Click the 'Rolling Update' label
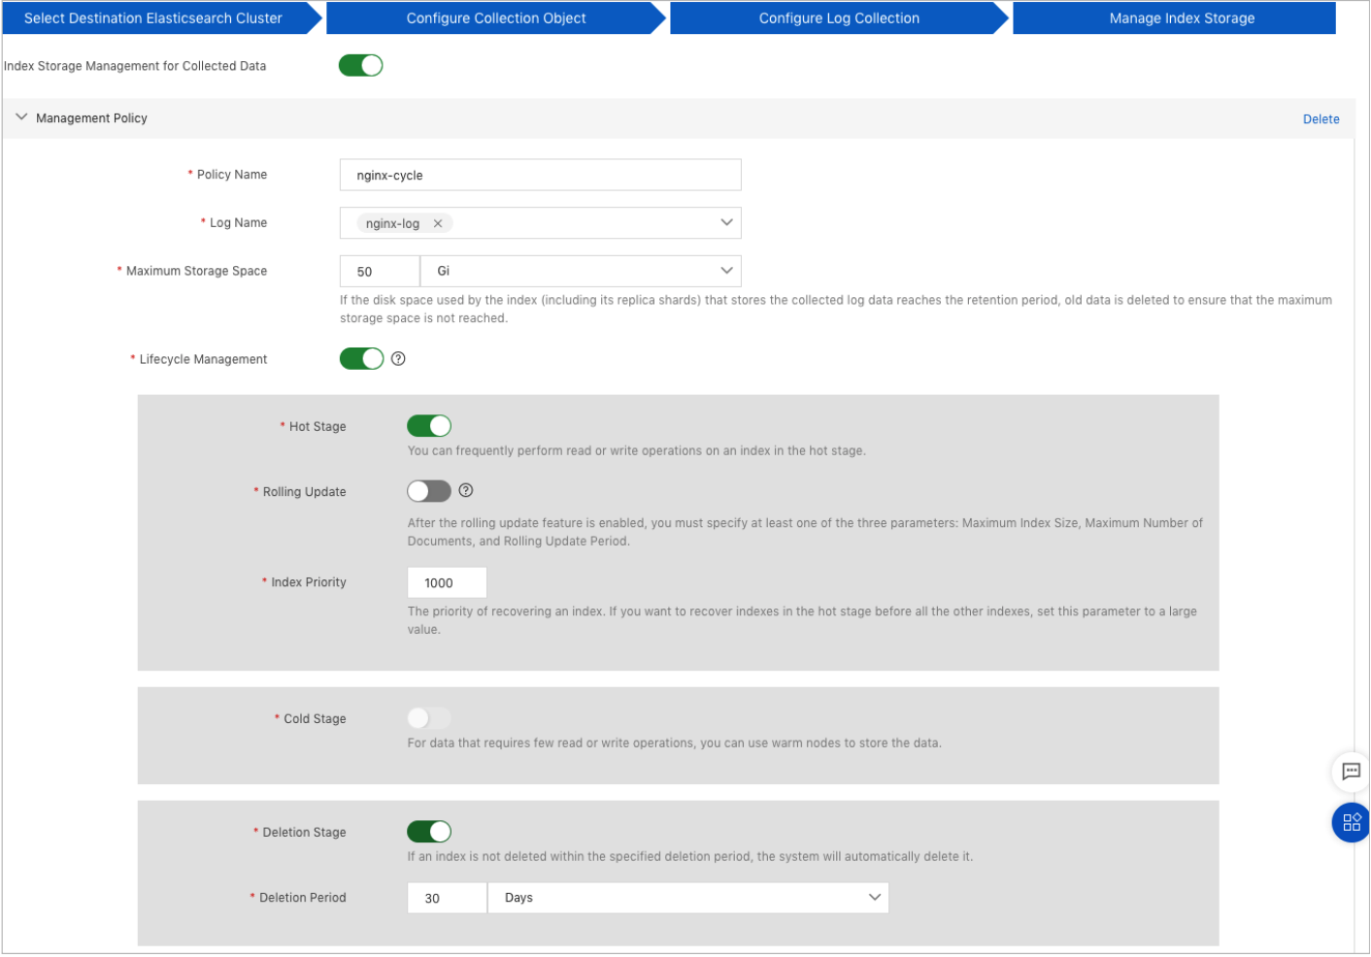The image size is (1371, 957). (x=304, y=492)
